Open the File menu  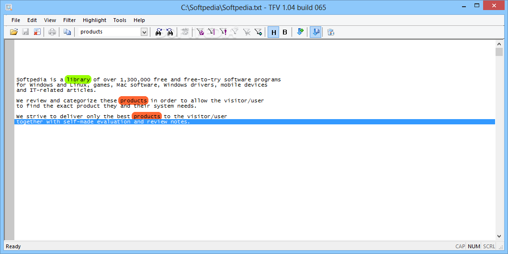coord(15,20)
